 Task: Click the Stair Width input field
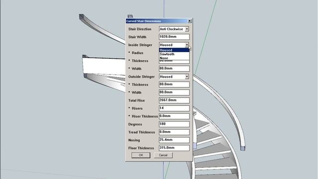(174, 37)
